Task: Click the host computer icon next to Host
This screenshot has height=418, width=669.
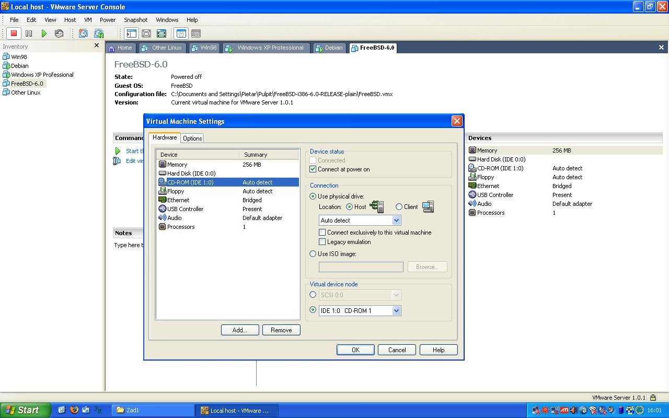Action: point(377,206)
